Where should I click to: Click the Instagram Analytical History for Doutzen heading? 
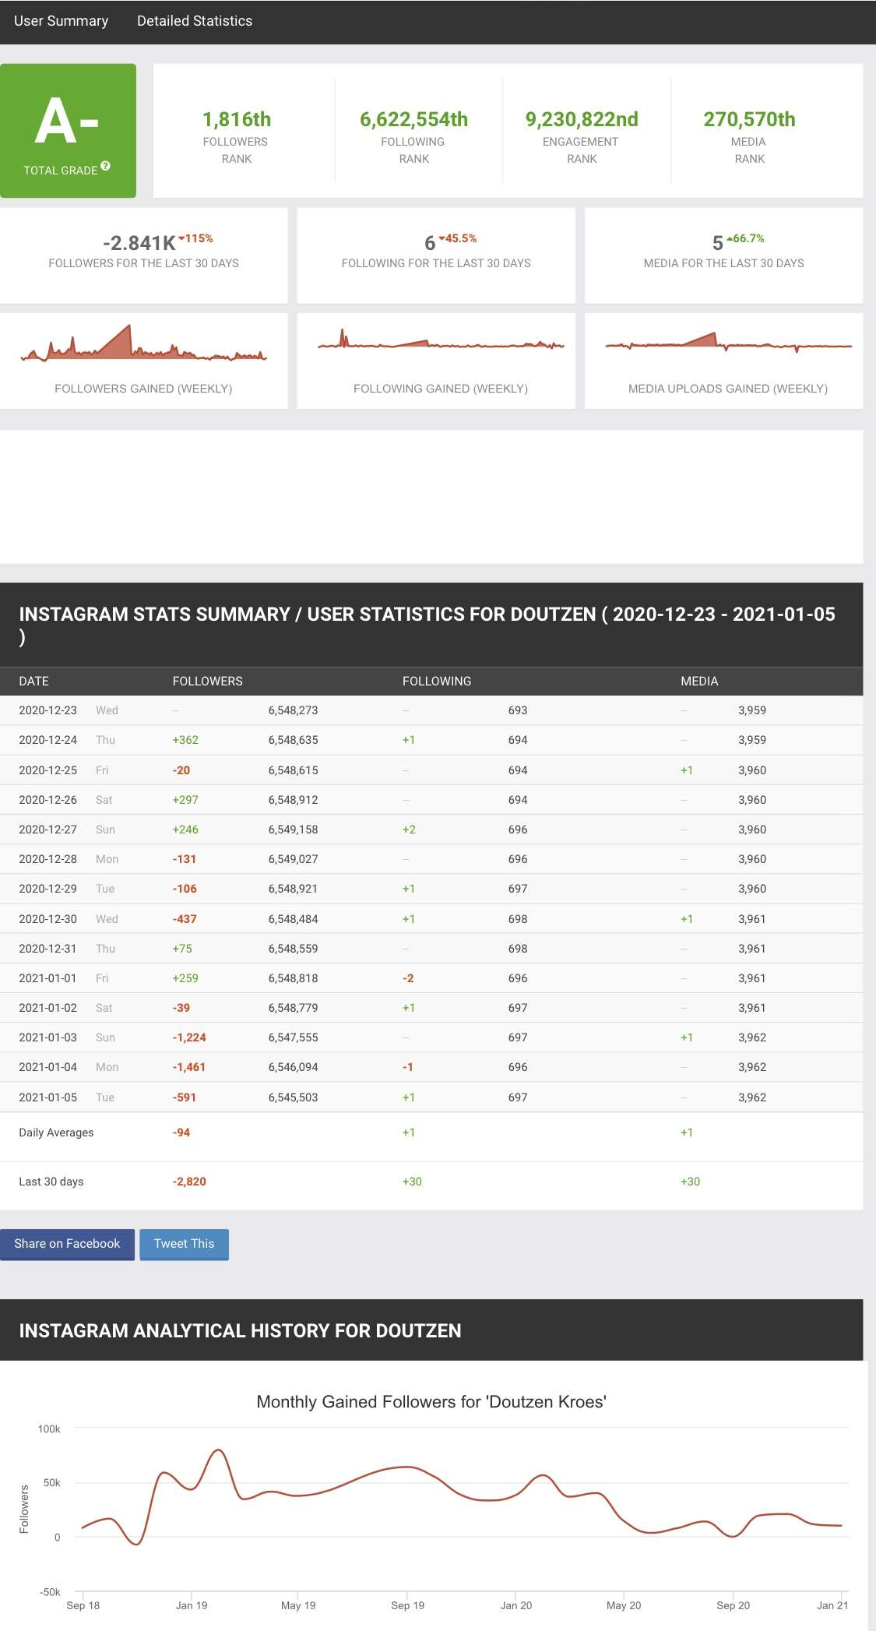[x=240, y=1330]
